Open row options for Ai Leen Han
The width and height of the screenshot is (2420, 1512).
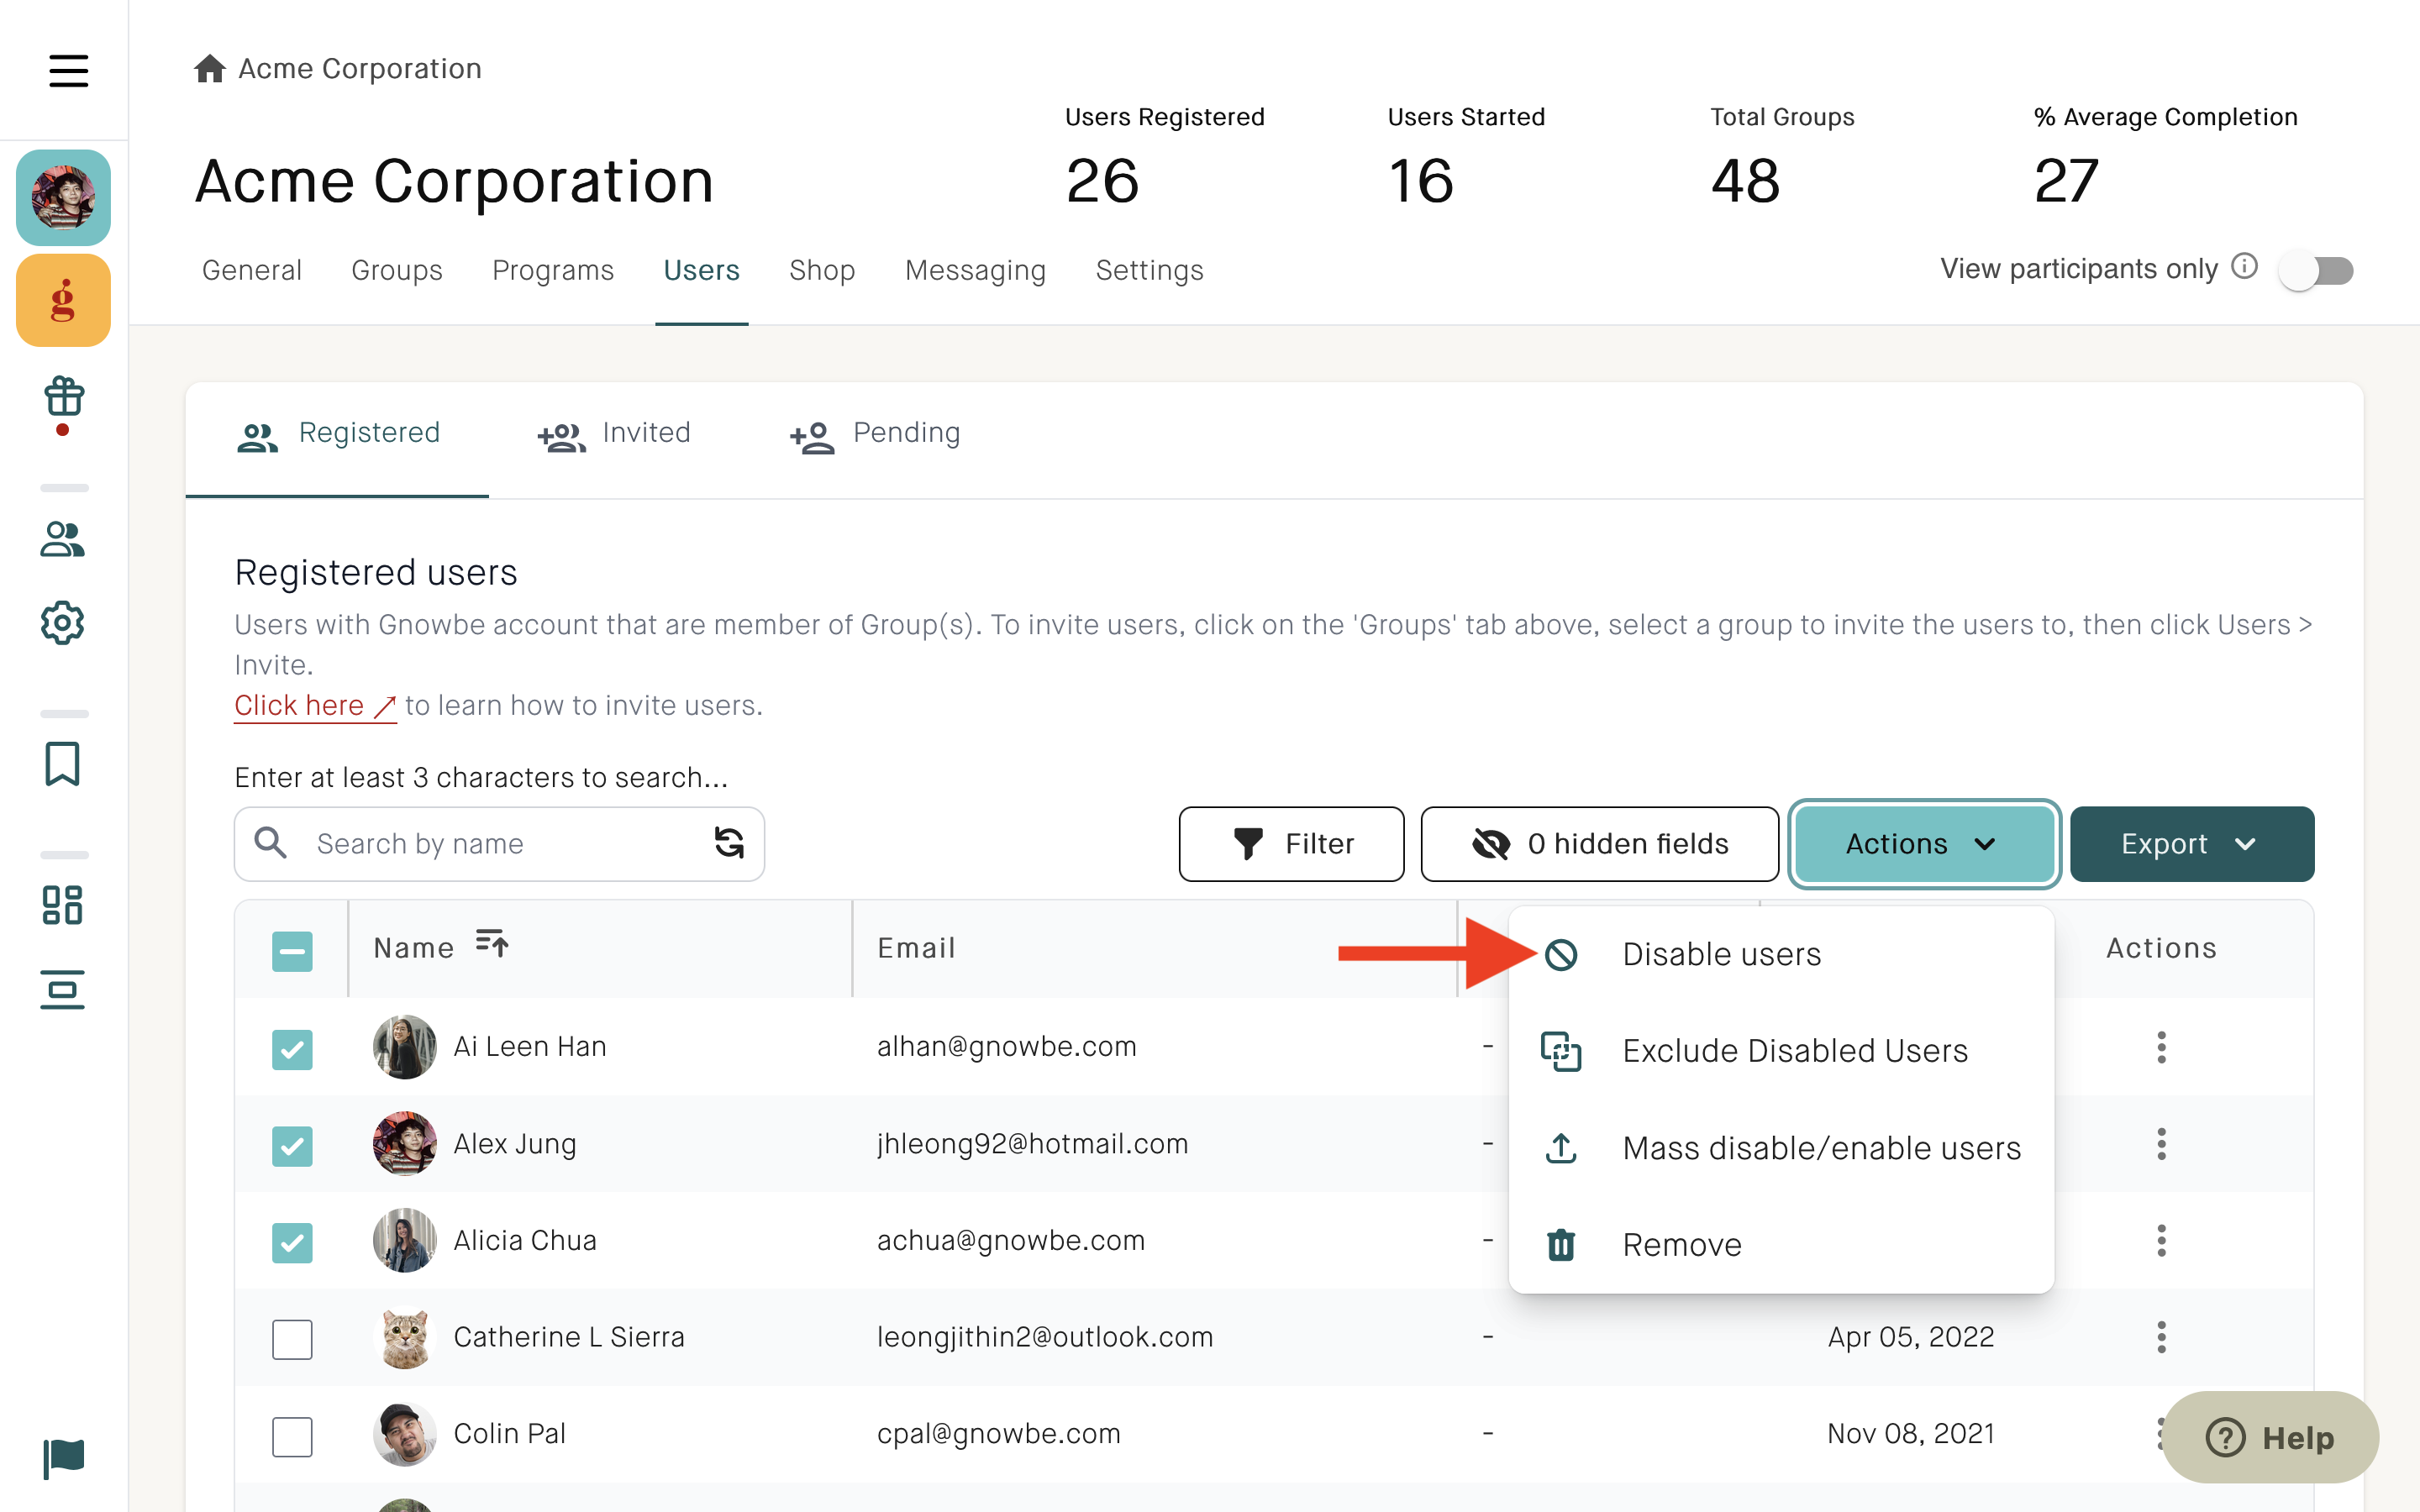(2161, 1047)
